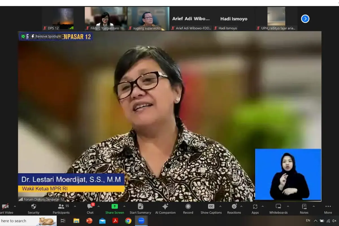The image size is (339, 226).
Task: Click the muted volume tray icon
Action: pyautogui.click(x=334, y=221)
